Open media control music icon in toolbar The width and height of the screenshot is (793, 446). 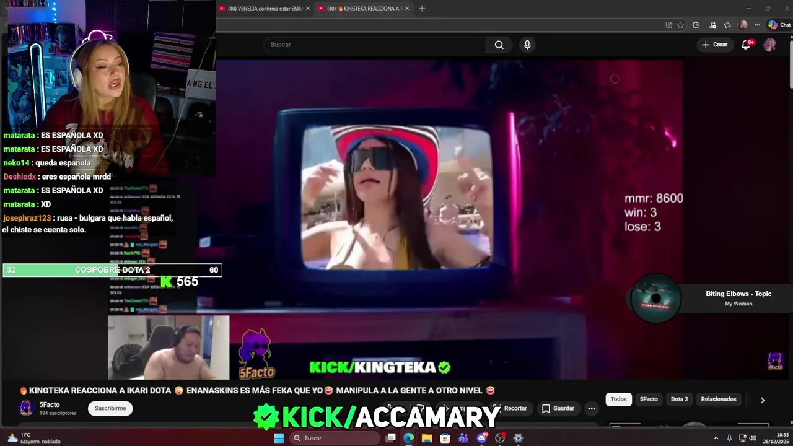click(x=712, y=25)
